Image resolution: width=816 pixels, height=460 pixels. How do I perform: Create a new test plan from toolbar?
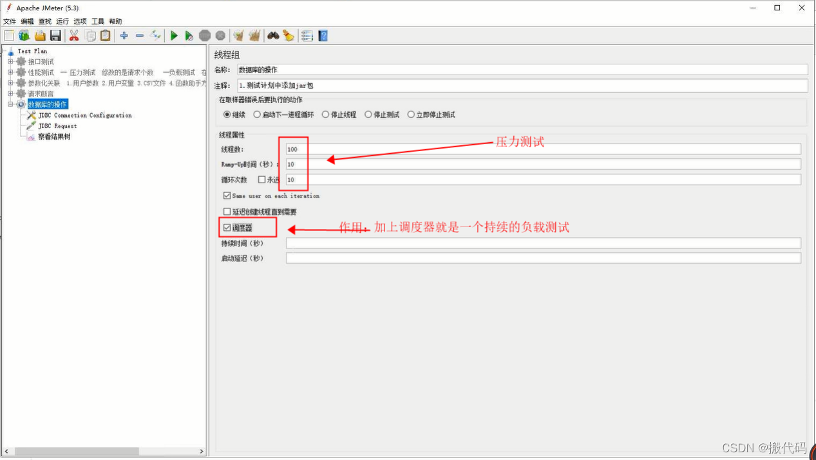coord(9,36)
